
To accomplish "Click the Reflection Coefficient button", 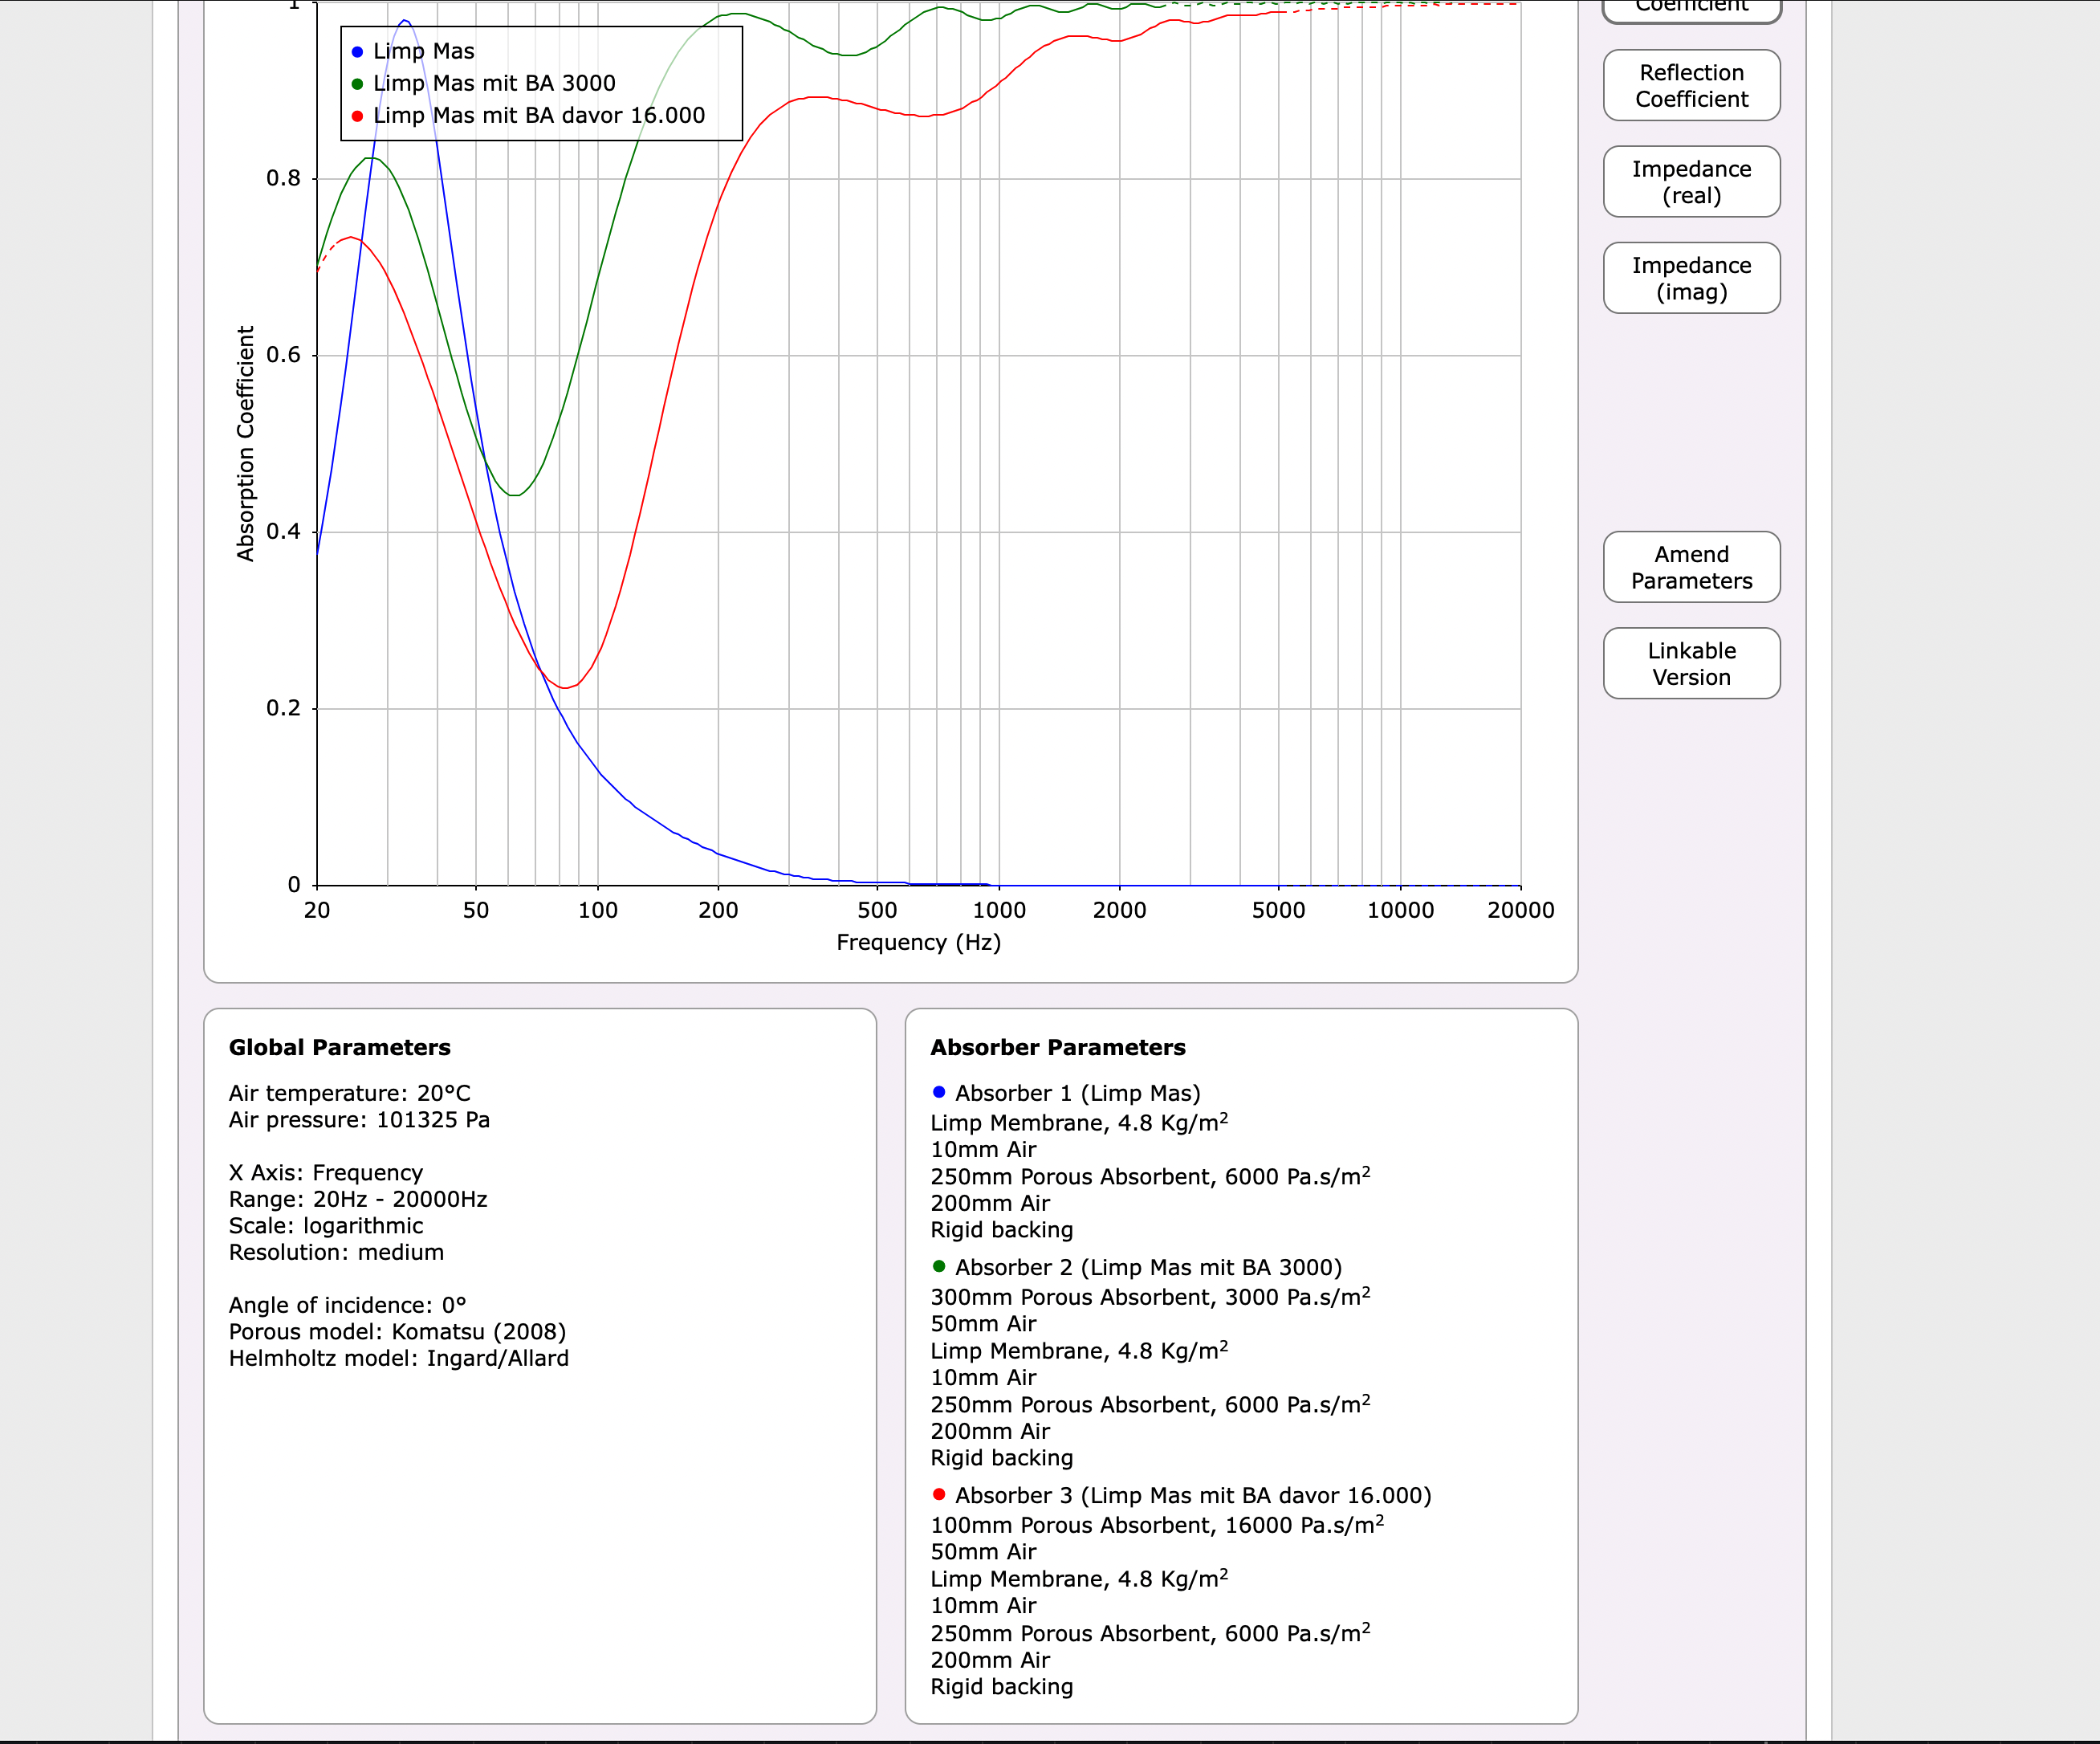I will click(x=1691, y=86).
